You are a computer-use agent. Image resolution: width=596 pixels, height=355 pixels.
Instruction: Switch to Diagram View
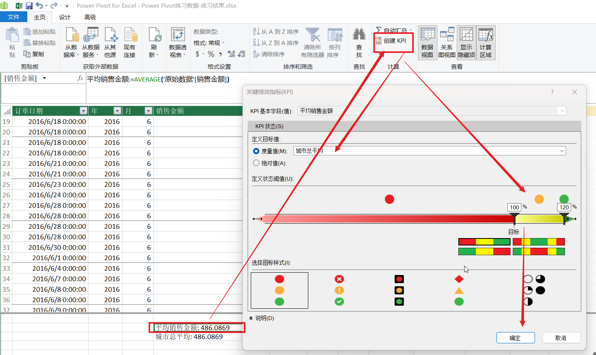(x=447, y=40)
